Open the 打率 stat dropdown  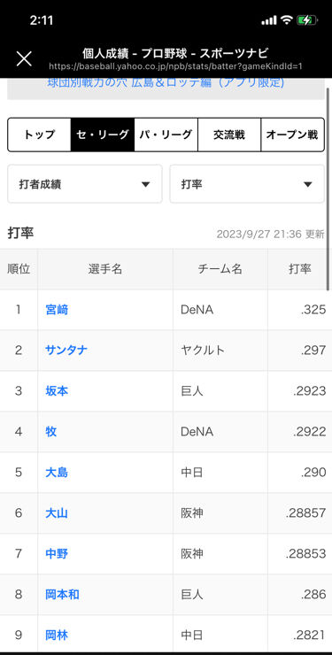point(247,184)
